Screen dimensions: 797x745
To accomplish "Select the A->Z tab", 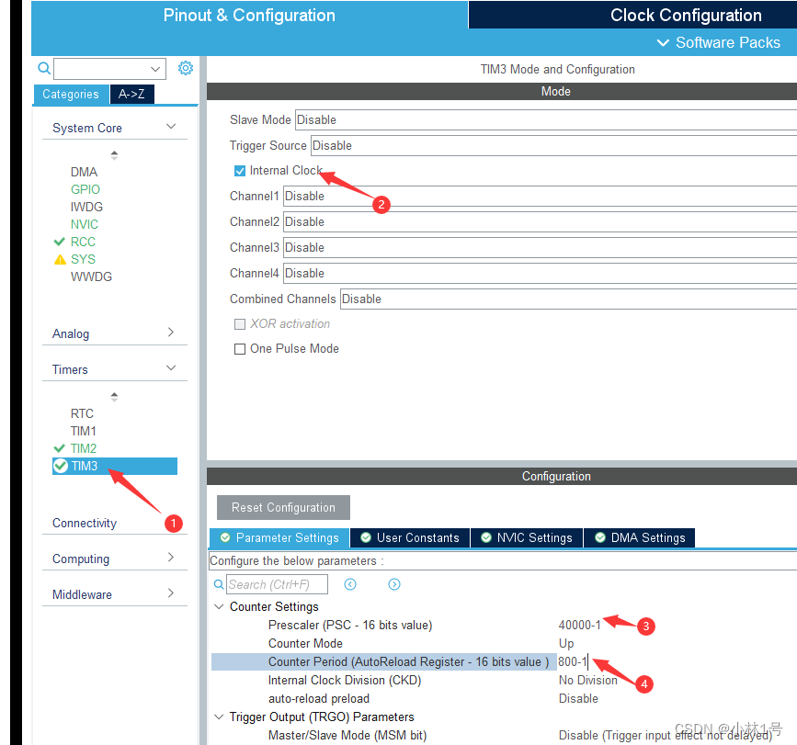I will click(x=131, y=94).
